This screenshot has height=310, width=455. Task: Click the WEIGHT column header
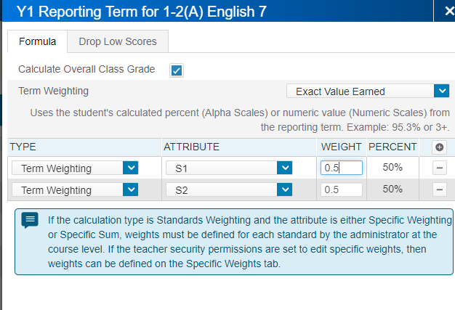tap(341, 147)
